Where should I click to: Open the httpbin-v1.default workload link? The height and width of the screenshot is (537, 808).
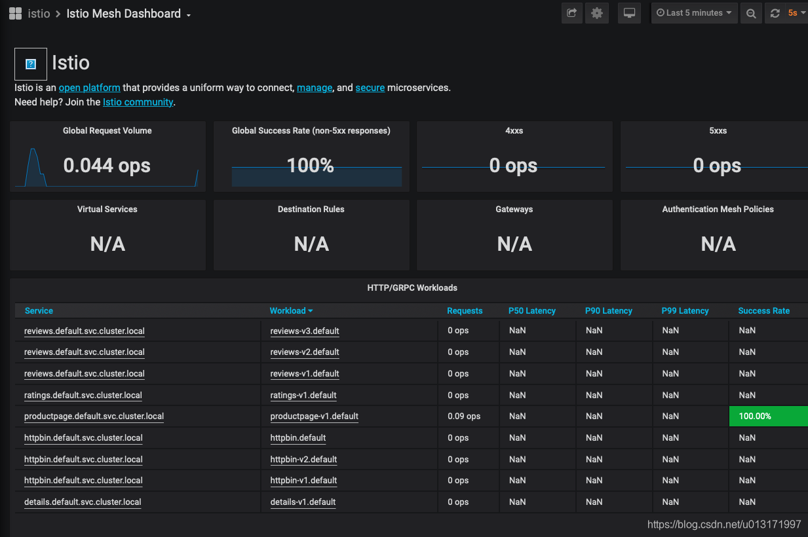tap(303, 481)
